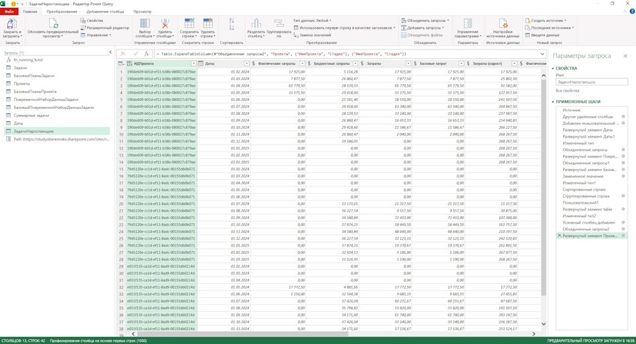The height and width of the screenshot is (344, 636).
Task: Open filter dropdown for Базовые затрат column
Action: tap(461, 63)
